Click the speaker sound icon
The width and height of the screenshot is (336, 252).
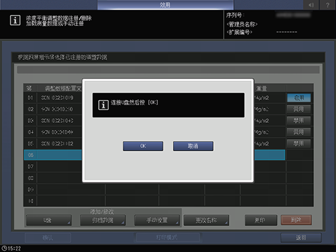point(311,5)
